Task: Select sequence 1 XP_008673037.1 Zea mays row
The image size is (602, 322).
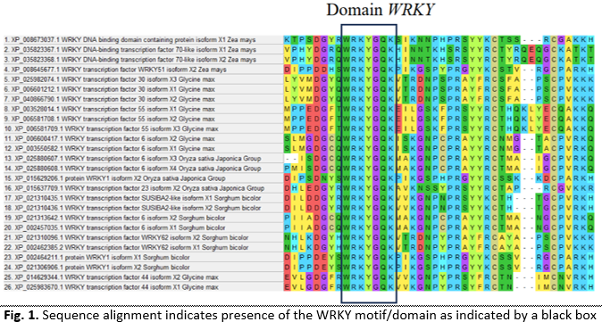Action: point(130,40)
